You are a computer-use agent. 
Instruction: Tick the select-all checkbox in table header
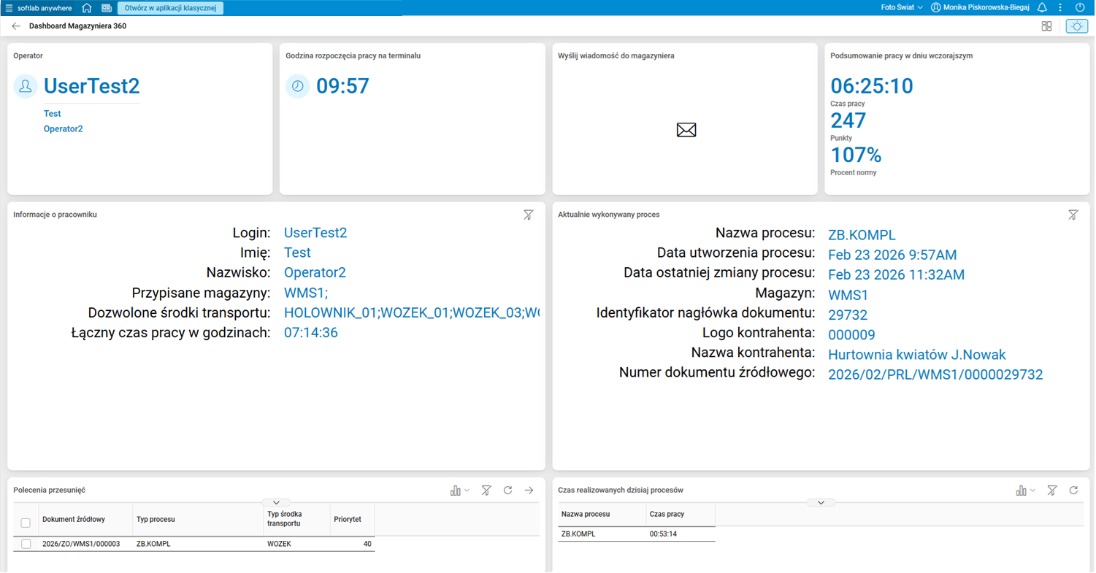click(x=26, y=523)
